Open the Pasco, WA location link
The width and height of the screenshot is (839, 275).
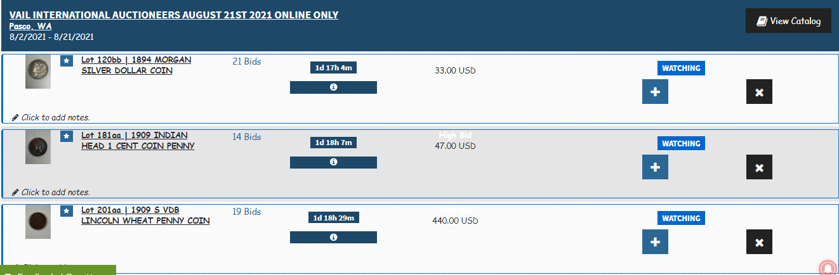coord(30,26)
